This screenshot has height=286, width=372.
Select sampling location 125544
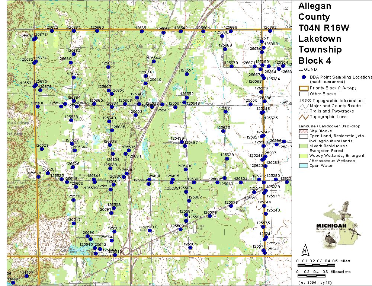(x=154, y=61)
